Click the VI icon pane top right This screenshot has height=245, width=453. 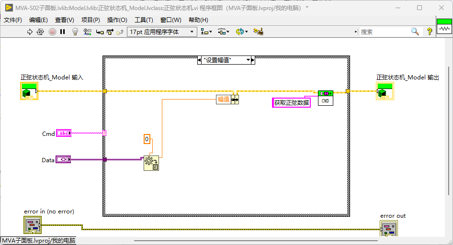444,26
